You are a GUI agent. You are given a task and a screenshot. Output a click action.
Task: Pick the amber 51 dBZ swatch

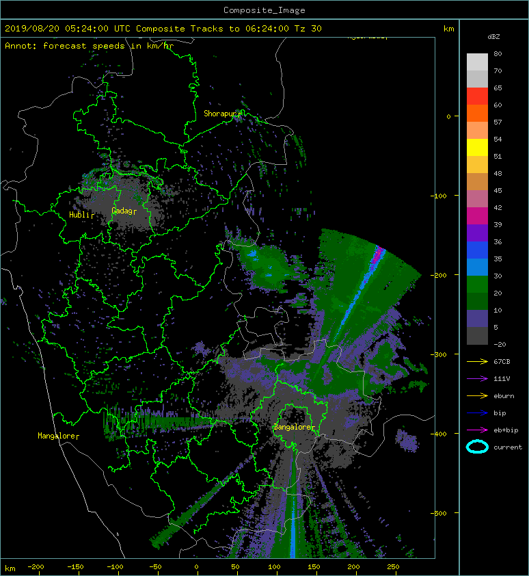click(477, 164)
